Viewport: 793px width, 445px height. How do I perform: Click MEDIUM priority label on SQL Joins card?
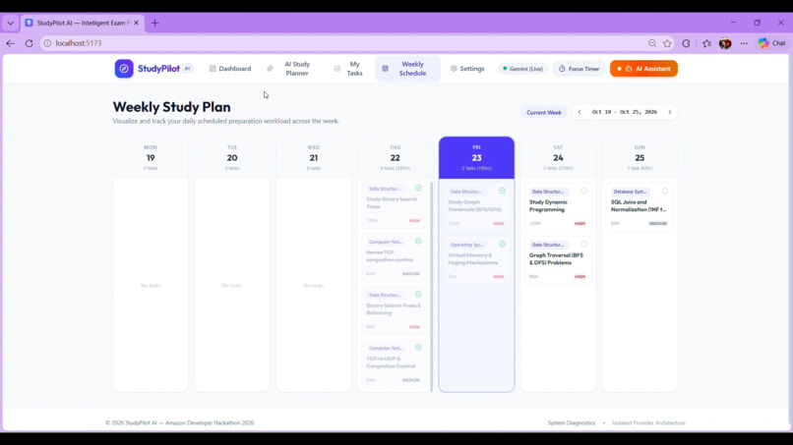[x=658, y=223]
